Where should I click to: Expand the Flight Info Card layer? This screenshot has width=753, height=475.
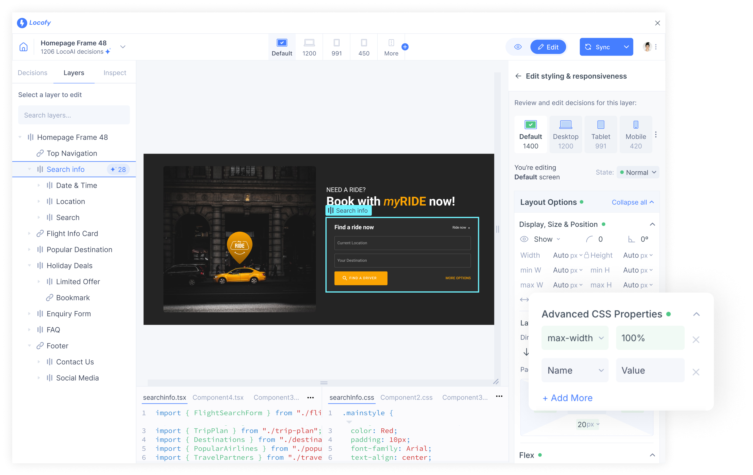29,233
